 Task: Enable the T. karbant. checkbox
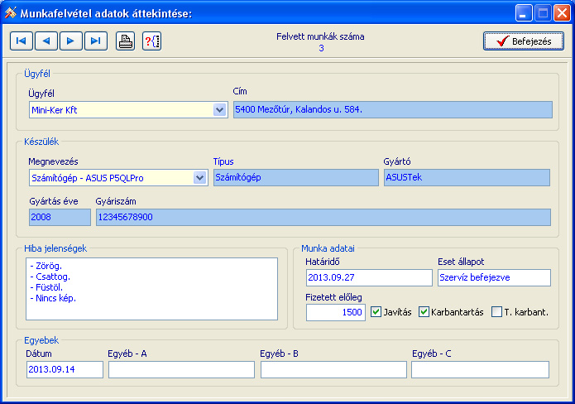pos(496,312)
